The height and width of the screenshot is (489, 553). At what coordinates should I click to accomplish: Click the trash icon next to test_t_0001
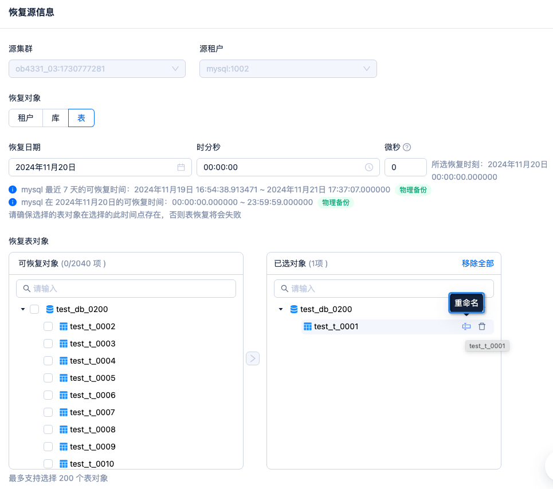(x=482, y=326)
